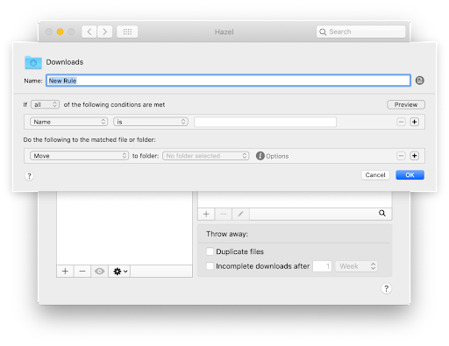
Task: Add a new condition with the plus icon in Name row
Action: [x=414, y=122]
